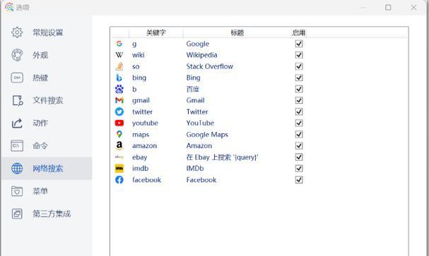Viewport: 429px width, 256px height.
Task: Toggle the Twitter enabled checkbox
Action: point(299,111)
